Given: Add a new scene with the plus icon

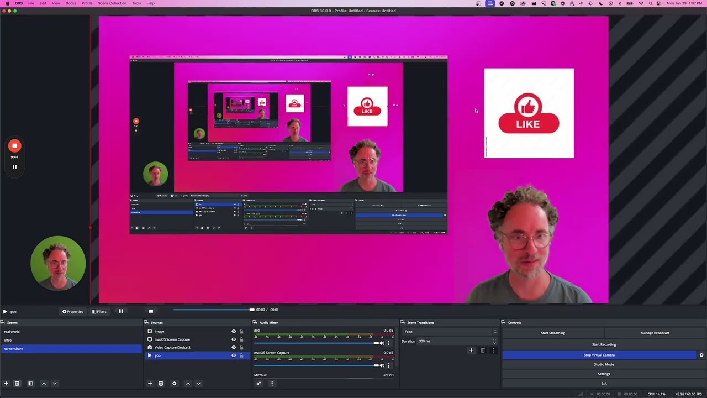Looking at the screenshot, I should coord(6,384).
